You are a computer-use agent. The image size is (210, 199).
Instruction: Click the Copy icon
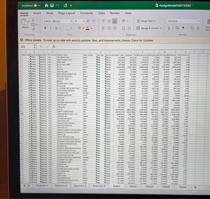coord(33,25)
